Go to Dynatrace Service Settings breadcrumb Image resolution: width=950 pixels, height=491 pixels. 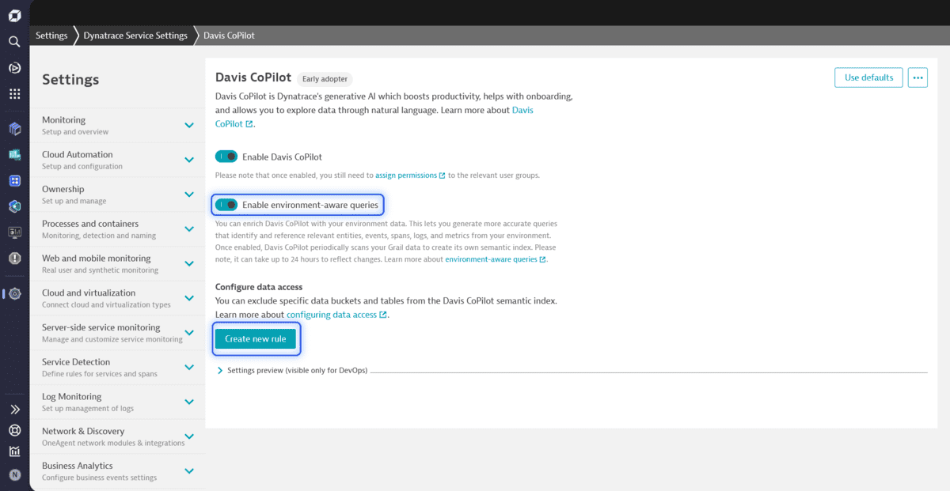point(135,35)
